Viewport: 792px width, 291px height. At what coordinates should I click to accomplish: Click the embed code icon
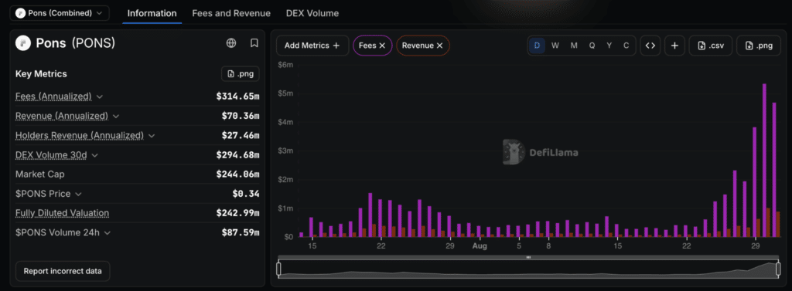pyautogui.click(x=650, y=46)
